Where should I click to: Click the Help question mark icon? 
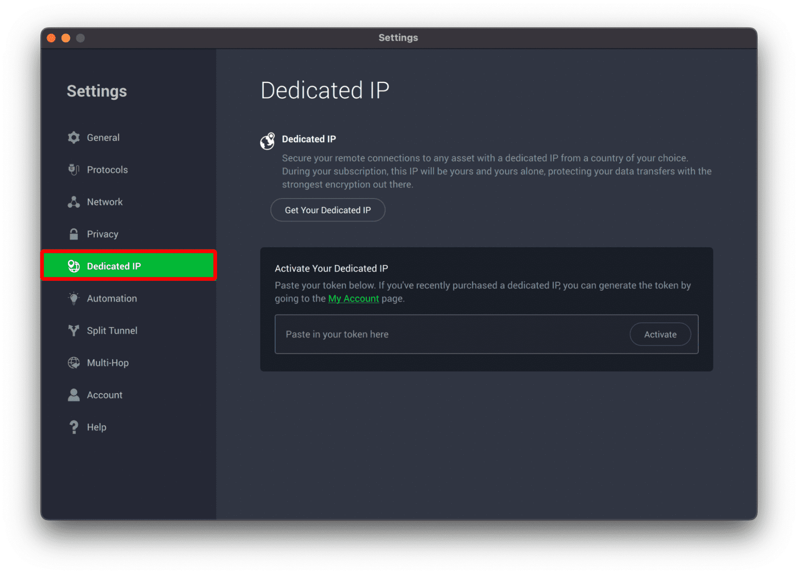(74, 427)
